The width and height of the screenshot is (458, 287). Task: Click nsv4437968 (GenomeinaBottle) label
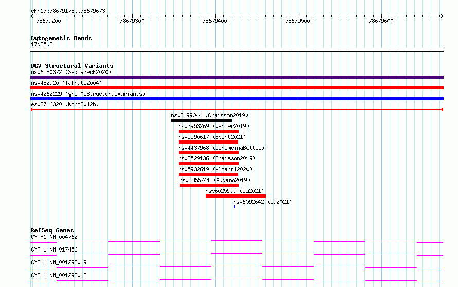(x=221, y=148)
